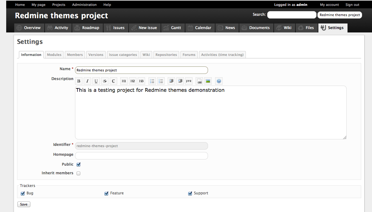Click Sign out link
The height and width of the screenshot is (212, 372).
point(352,5)
